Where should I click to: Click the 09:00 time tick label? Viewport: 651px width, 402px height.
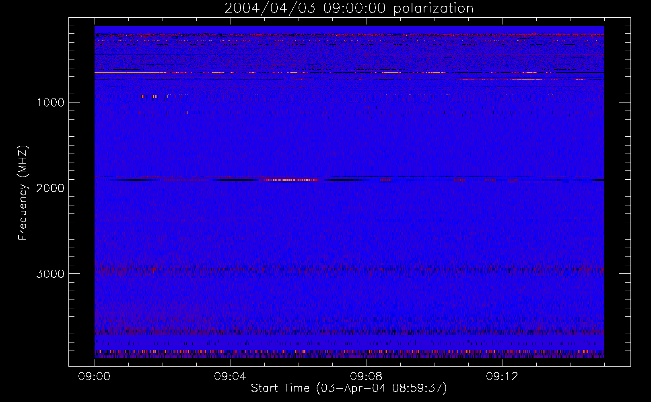coord(94,377)
